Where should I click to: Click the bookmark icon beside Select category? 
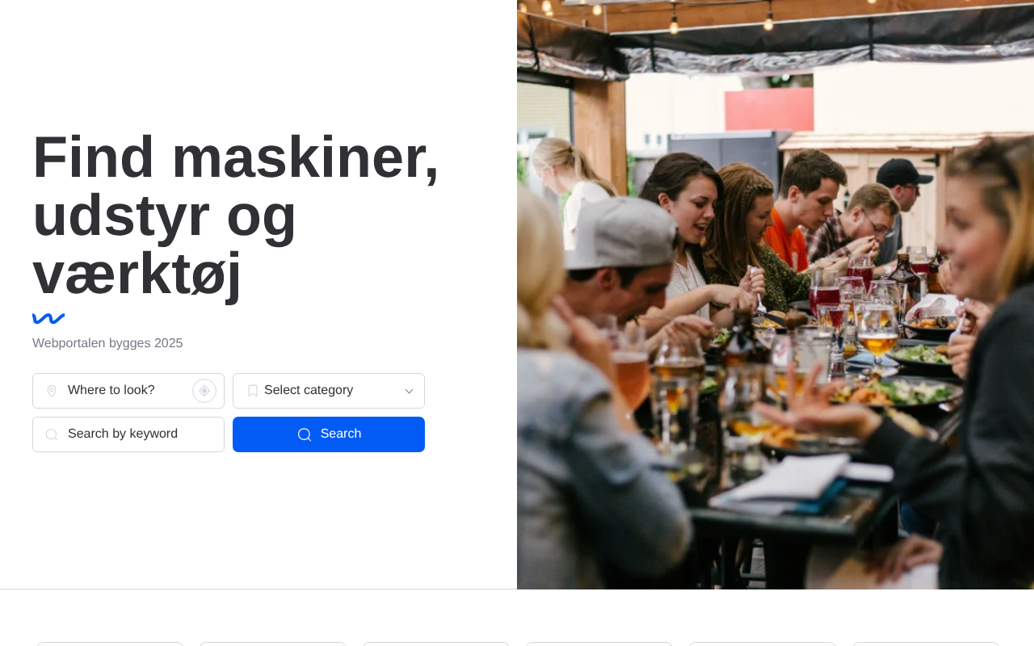(253, 391)
